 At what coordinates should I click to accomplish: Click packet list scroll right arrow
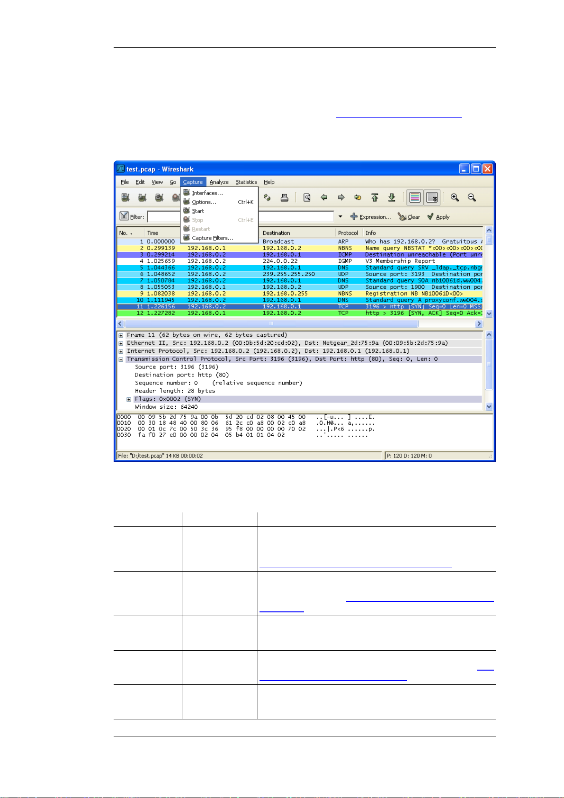[479, 324]
